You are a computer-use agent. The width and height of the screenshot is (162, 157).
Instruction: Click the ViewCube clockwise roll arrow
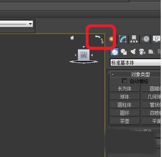[x=102, y=41]
